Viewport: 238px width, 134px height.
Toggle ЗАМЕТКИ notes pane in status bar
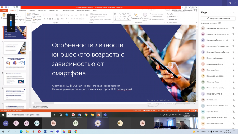tap(137, 111)
